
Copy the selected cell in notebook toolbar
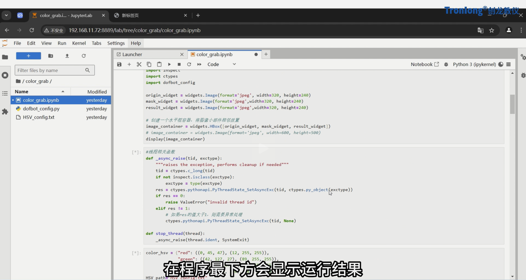(149, 64)
